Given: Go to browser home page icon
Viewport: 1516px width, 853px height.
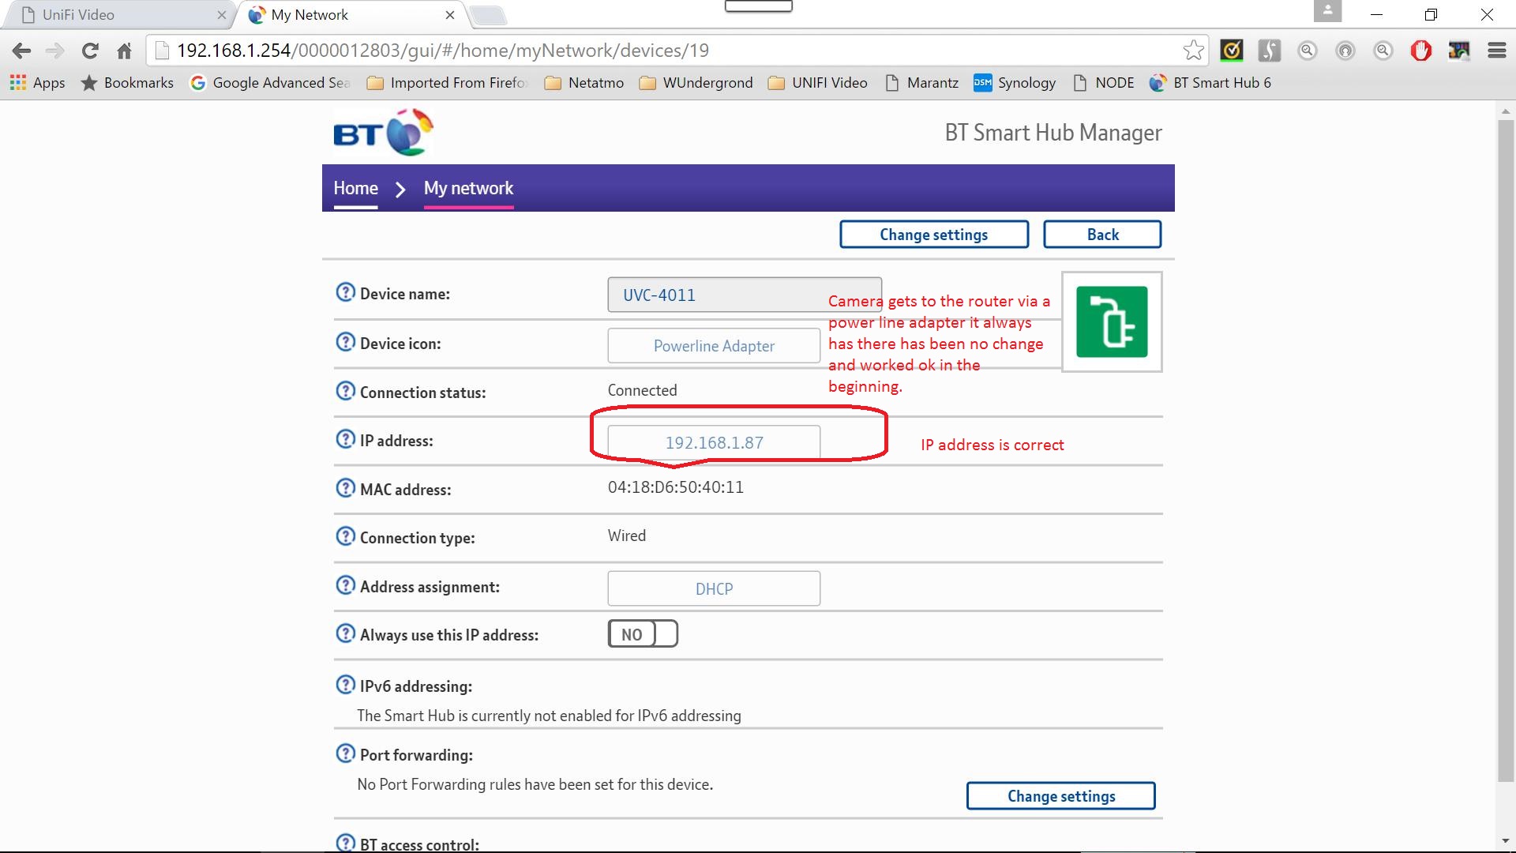Looking at the screenshot, I should pos(124,51).
